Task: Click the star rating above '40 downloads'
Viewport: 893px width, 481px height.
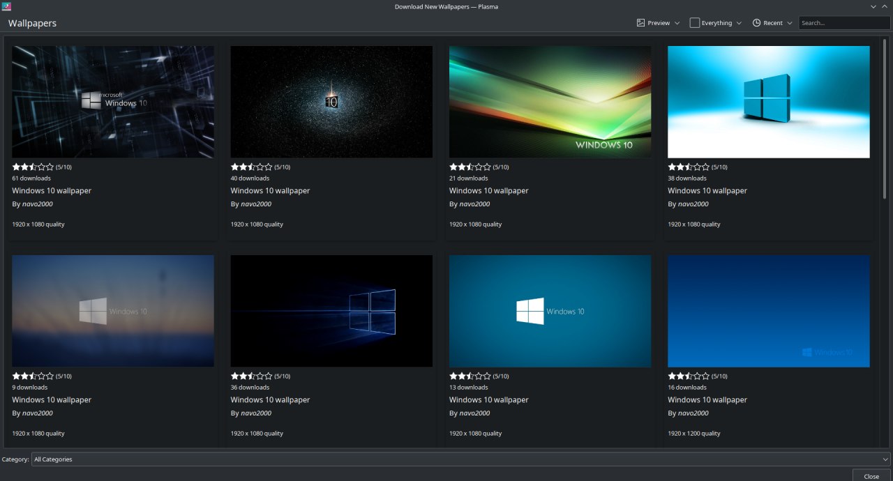Action: (x=252, y=167)
